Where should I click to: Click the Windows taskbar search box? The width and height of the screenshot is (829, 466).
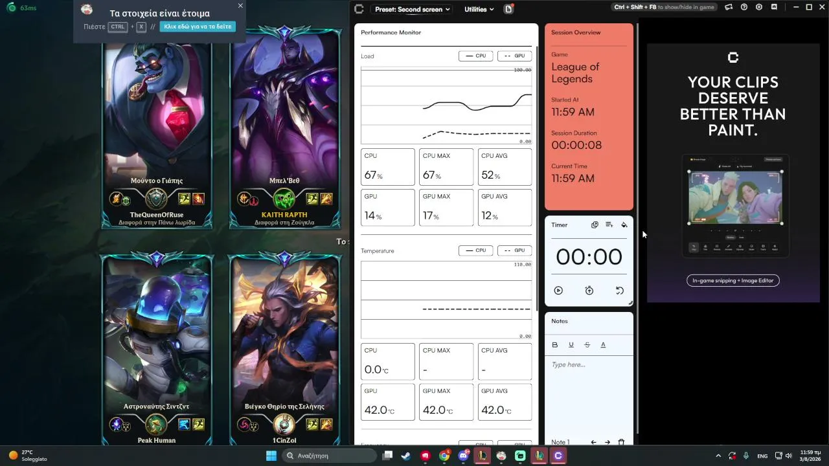329,456
